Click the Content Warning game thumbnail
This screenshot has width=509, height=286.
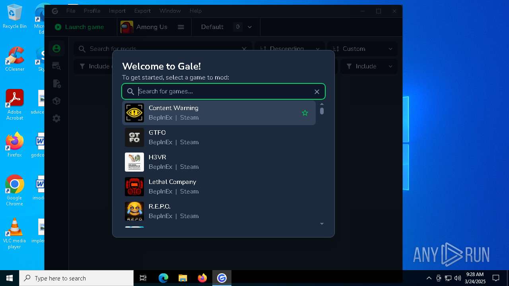coord(134,113)
